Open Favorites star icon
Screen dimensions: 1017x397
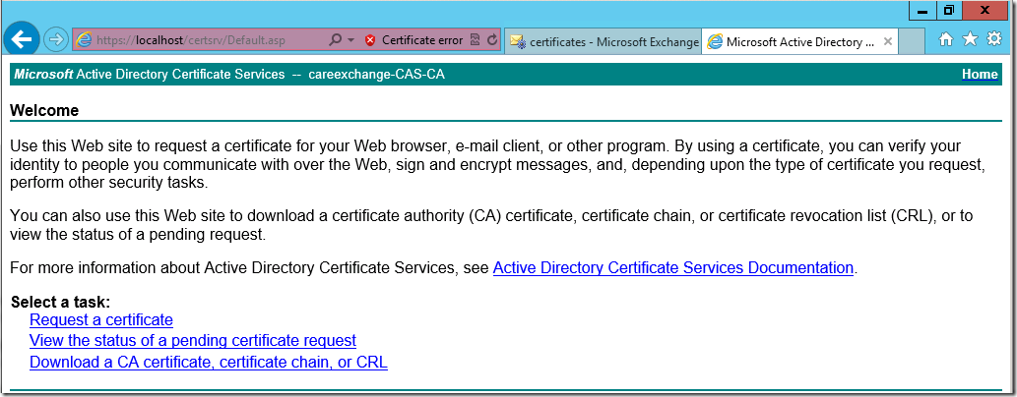[x=970, y=40]
